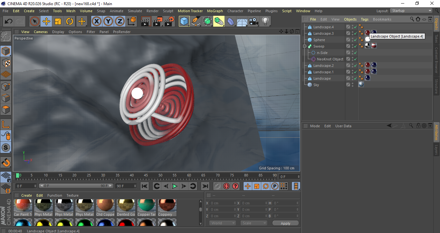Activate the Scale tool
This screenshot has height=233, width=440.
(x=58, y=22)
